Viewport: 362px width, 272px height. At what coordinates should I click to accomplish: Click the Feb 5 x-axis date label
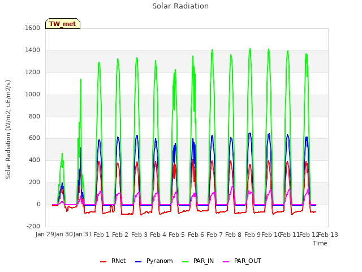(176, 235)
